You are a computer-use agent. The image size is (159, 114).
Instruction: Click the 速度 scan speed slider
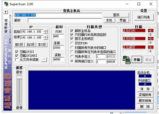(19, 77)
